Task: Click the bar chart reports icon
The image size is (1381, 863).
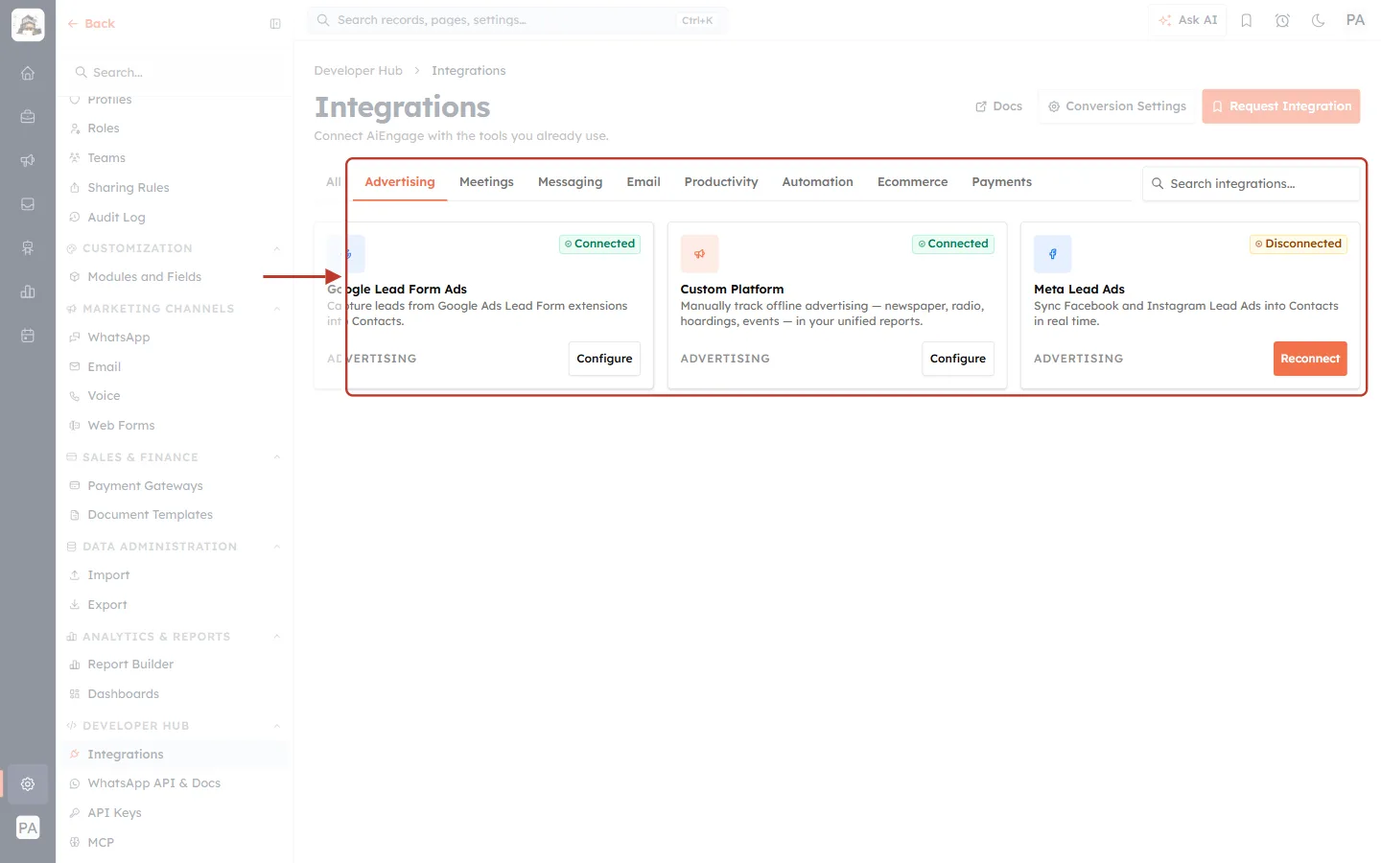Action: [28, 292]
